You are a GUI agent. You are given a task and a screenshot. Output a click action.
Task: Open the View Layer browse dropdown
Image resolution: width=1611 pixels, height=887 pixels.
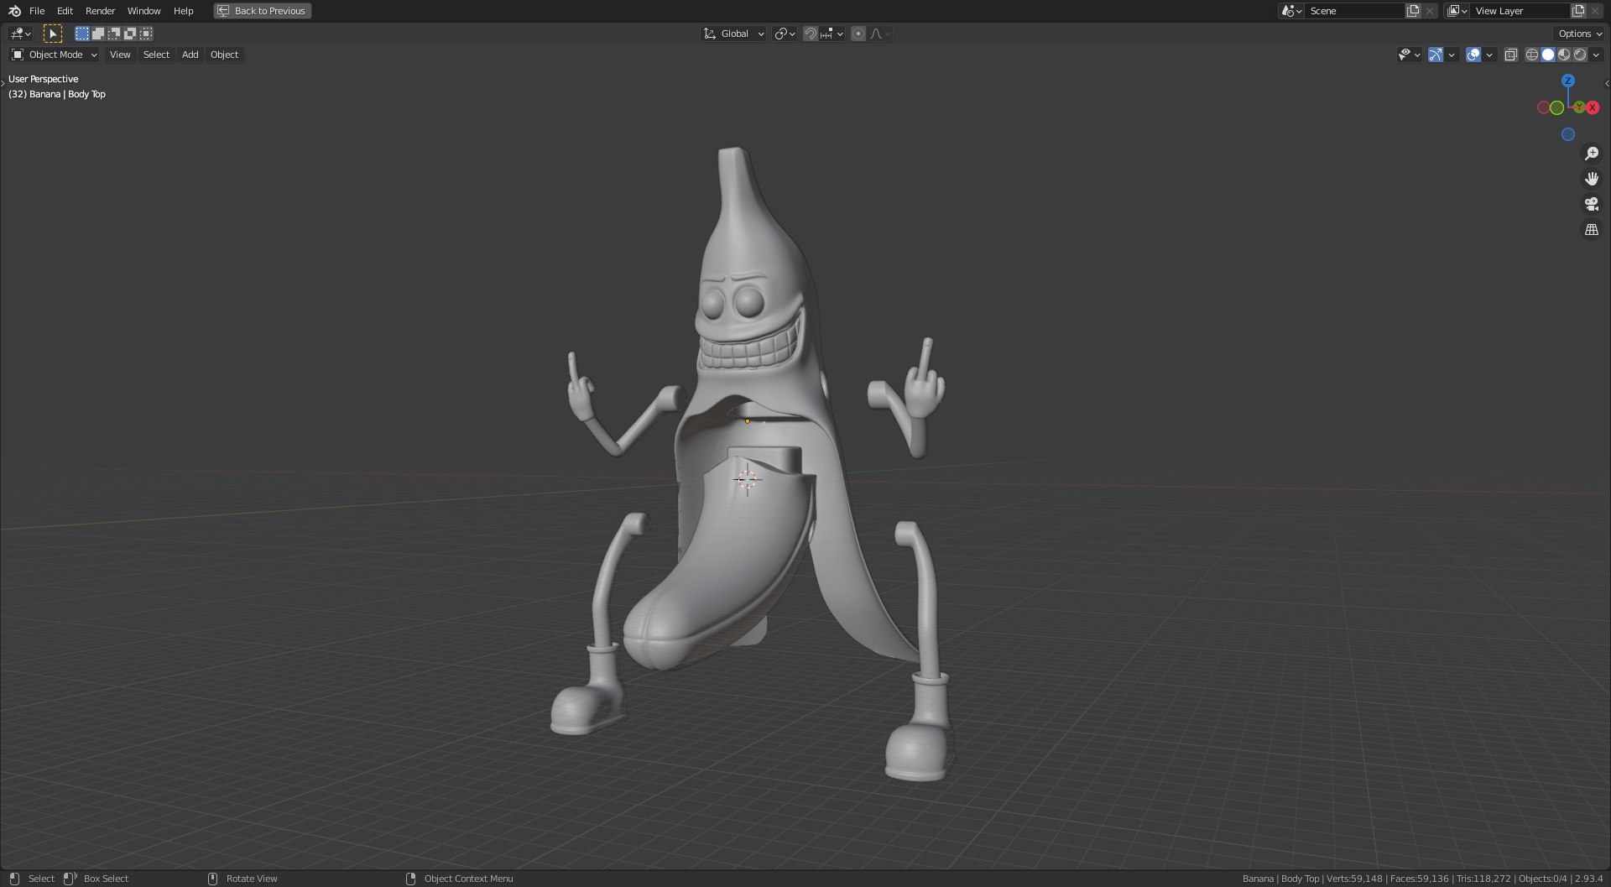(x=1457, y=11)
